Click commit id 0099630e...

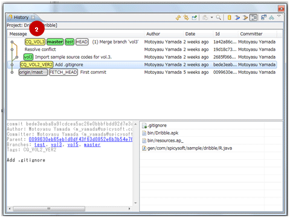(x=225, y=72)
